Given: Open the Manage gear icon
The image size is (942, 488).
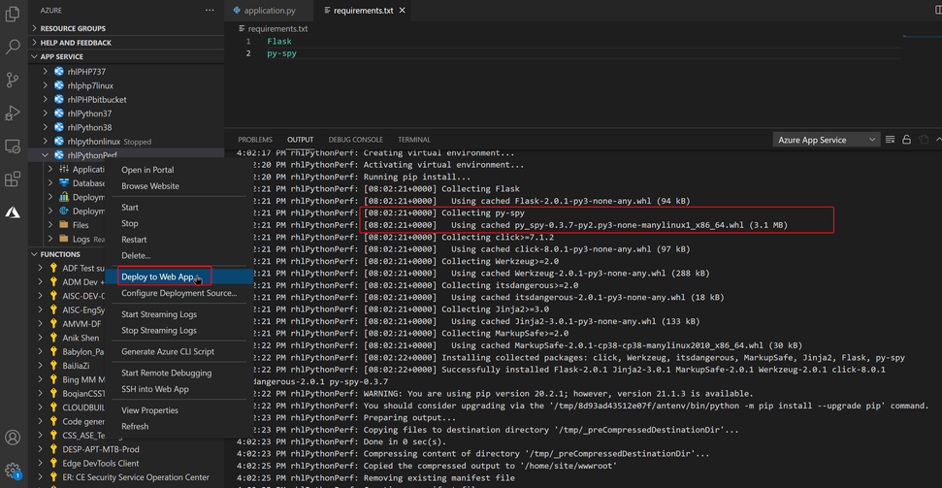Looking at the screenshot, I should [x=13, y=470].
